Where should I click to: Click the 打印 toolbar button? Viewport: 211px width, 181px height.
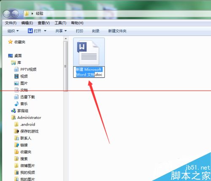pos(79,31)
